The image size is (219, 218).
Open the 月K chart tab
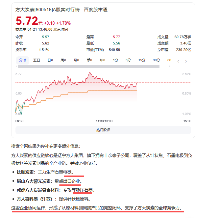pos(77,60)
